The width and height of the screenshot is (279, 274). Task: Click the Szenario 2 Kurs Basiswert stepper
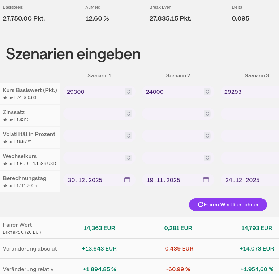pos(207,92)
